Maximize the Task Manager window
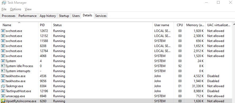Image resolution: width=235 pixels, height=103 pixels. click(x=218, y=3)
